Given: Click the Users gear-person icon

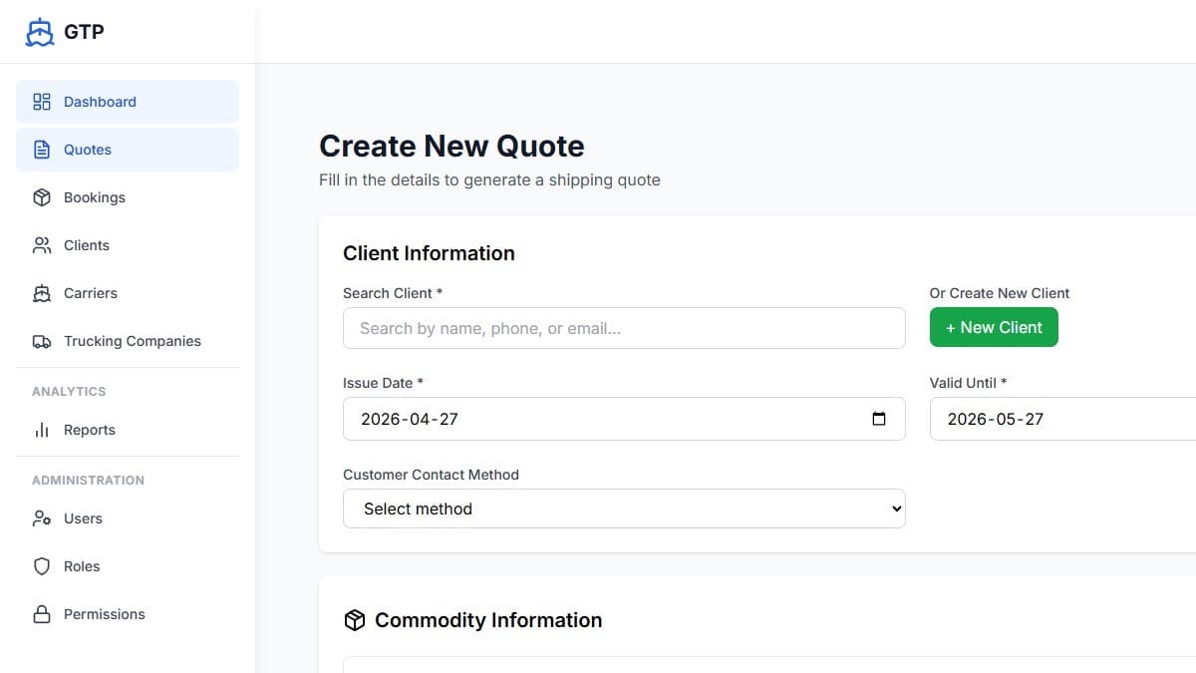Looking at the screenshot, I should coord(42,518).
